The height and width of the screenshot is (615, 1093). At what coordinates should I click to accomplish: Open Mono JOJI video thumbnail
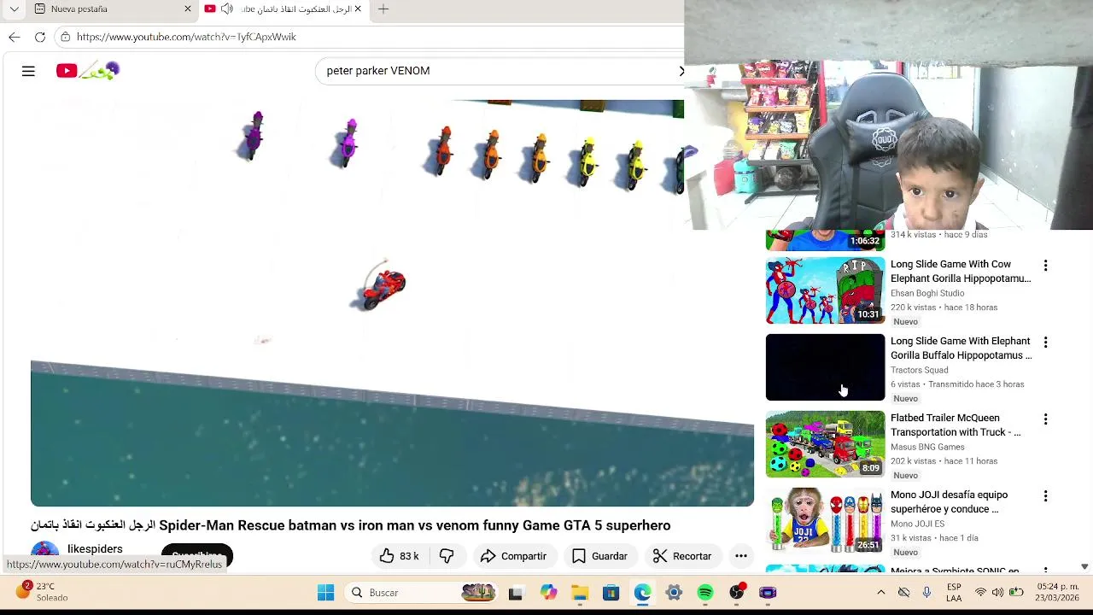click(x=825, y=521)
